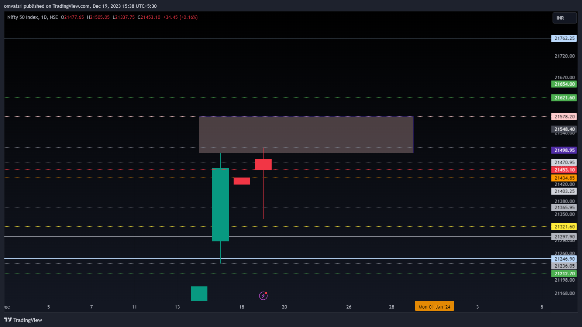Click the high value H21505.05

[98, 17]
